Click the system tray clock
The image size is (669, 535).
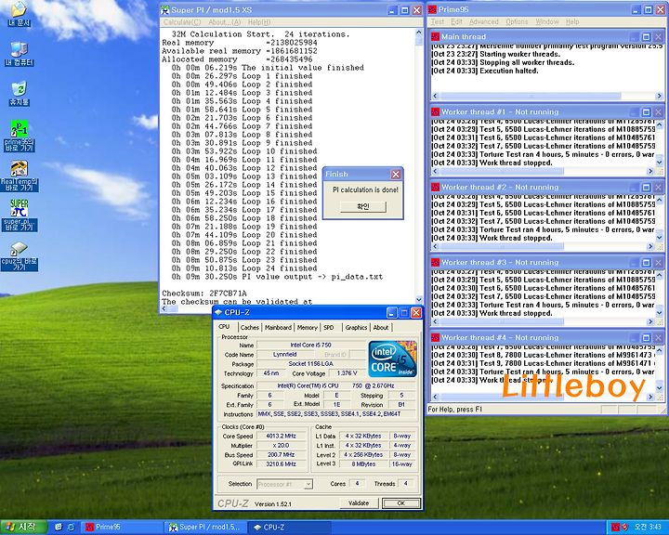click(647, 528)
